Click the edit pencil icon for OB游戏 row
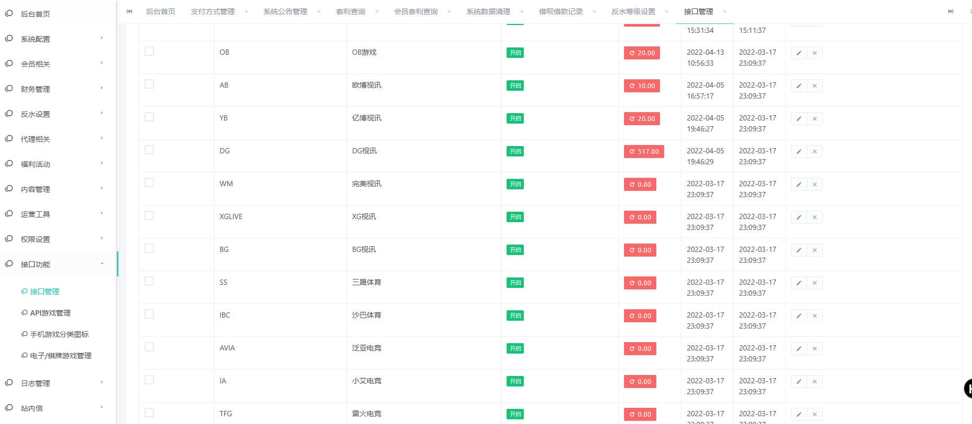This screenshot has width=972, height=424. pos(799,53)
